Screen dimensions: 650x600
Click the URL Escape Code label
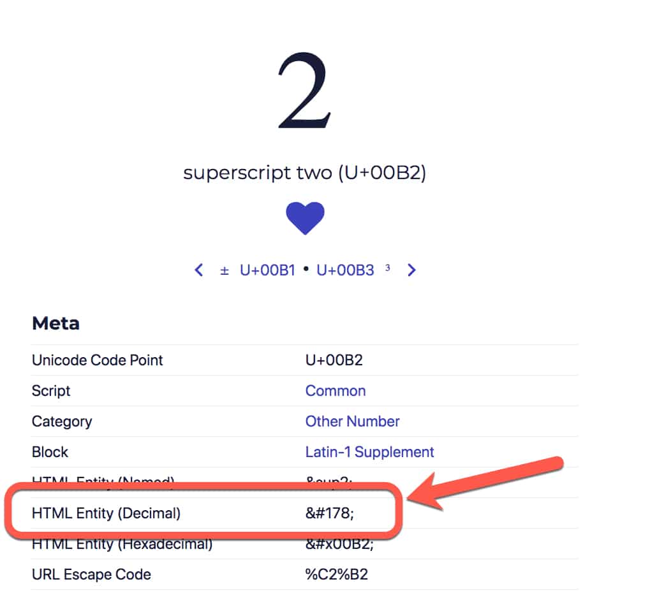pos(91,574)
